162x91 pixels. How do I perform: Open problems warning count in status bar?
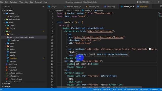pyautogui.click(x=2, y=89)
